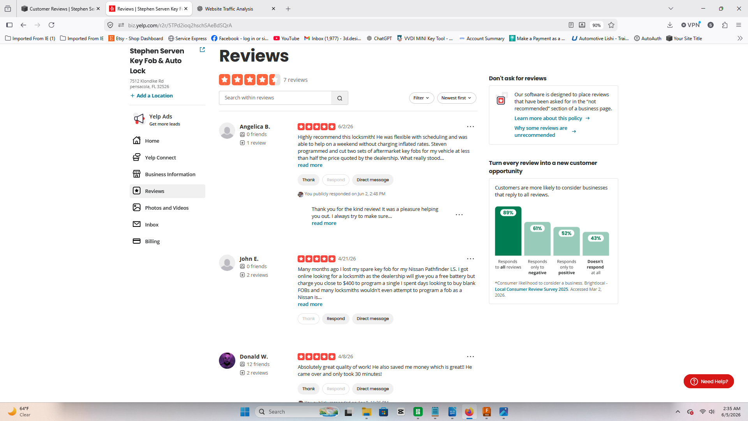Screen dimensions: 748x421
Task: Respond to John E.'s review
Action: [x=336, y=319]
